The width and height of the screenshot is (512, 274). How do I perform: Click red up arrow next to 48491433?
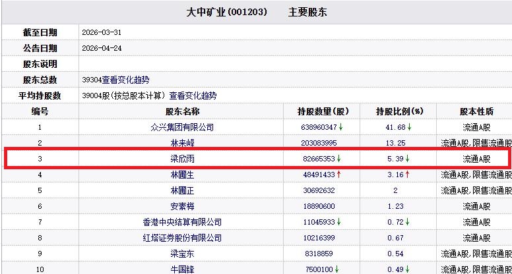pyautogui.click(x=338, y=175)
